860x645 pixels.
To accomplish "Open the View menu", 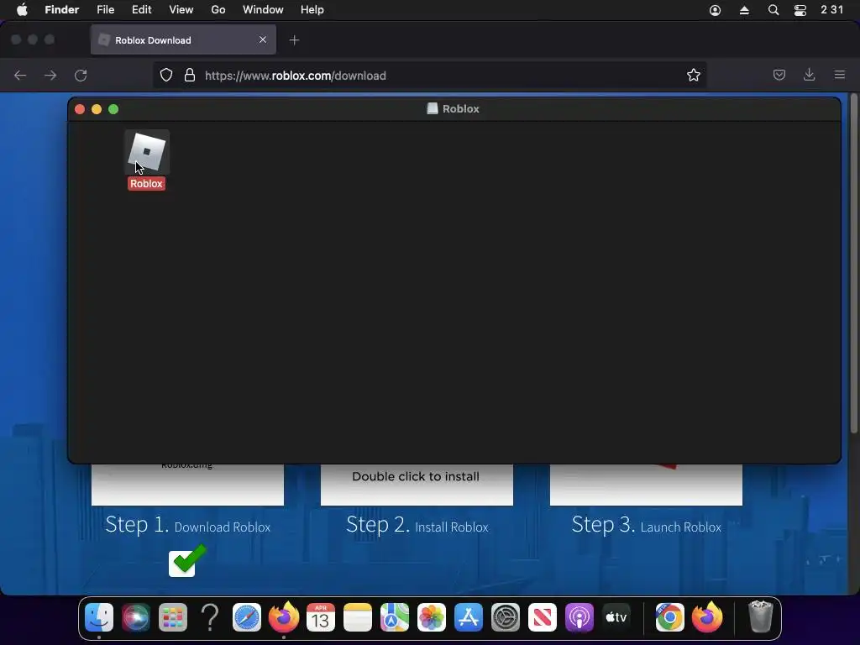I will click(x=181, y=10).
